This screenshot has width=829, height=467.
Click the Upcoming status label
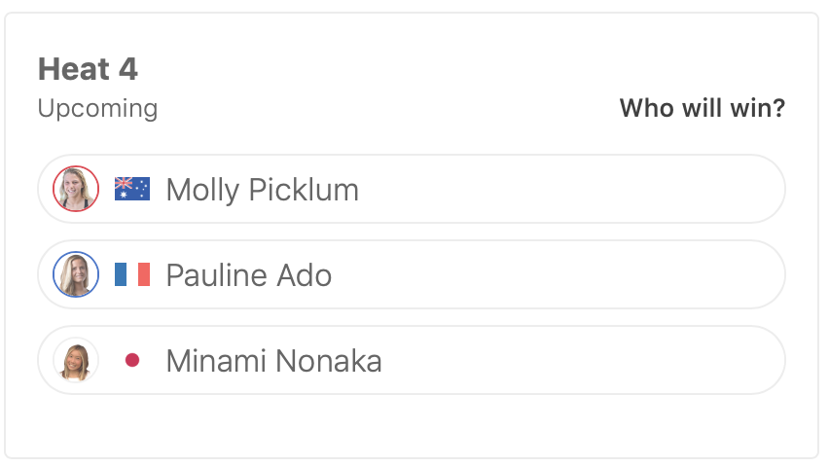[97, 107]
